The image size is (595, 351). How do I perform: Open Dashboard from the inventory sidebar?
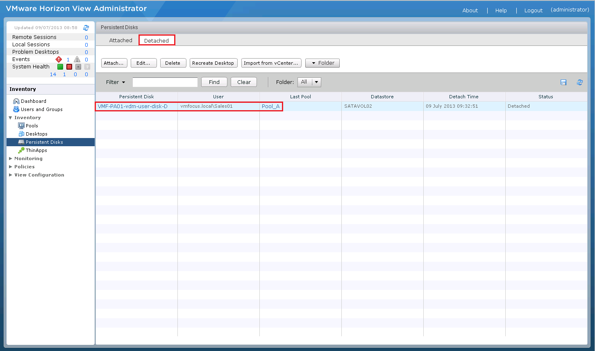[x=33, y=101]
